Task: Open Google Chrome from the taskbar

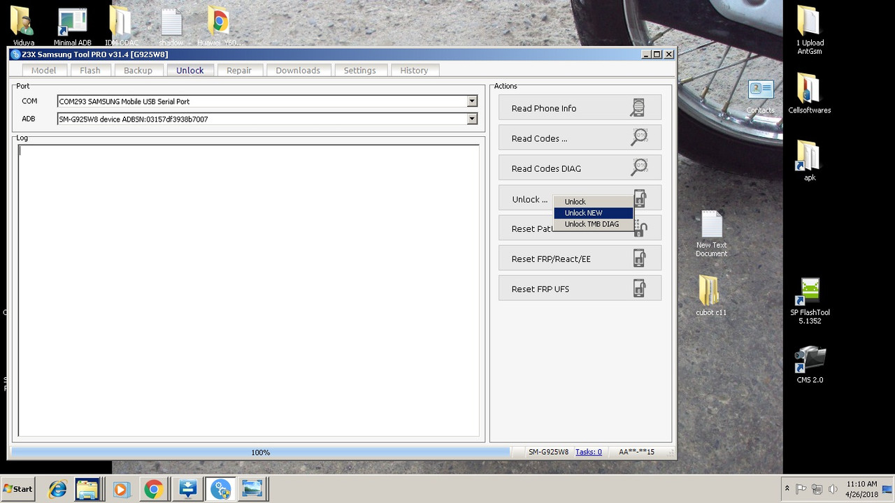Action: tap(153, 489)
